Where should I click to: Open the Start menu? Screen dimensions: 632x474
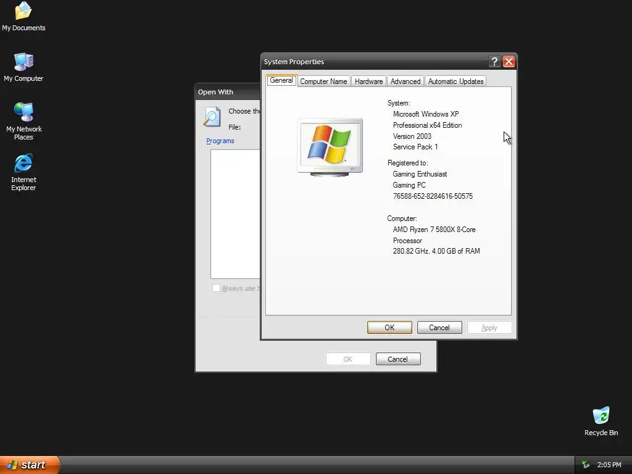click(30, 465)
